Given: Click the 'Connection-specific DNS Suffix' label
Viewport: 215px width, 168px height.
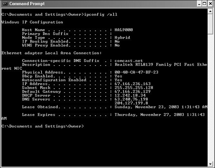Looking at the screenshot, I should pyautogui.click(x=61, y=61).
